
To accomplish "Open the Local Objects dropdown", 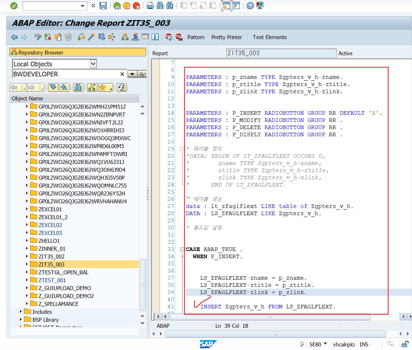I will 93,64.
